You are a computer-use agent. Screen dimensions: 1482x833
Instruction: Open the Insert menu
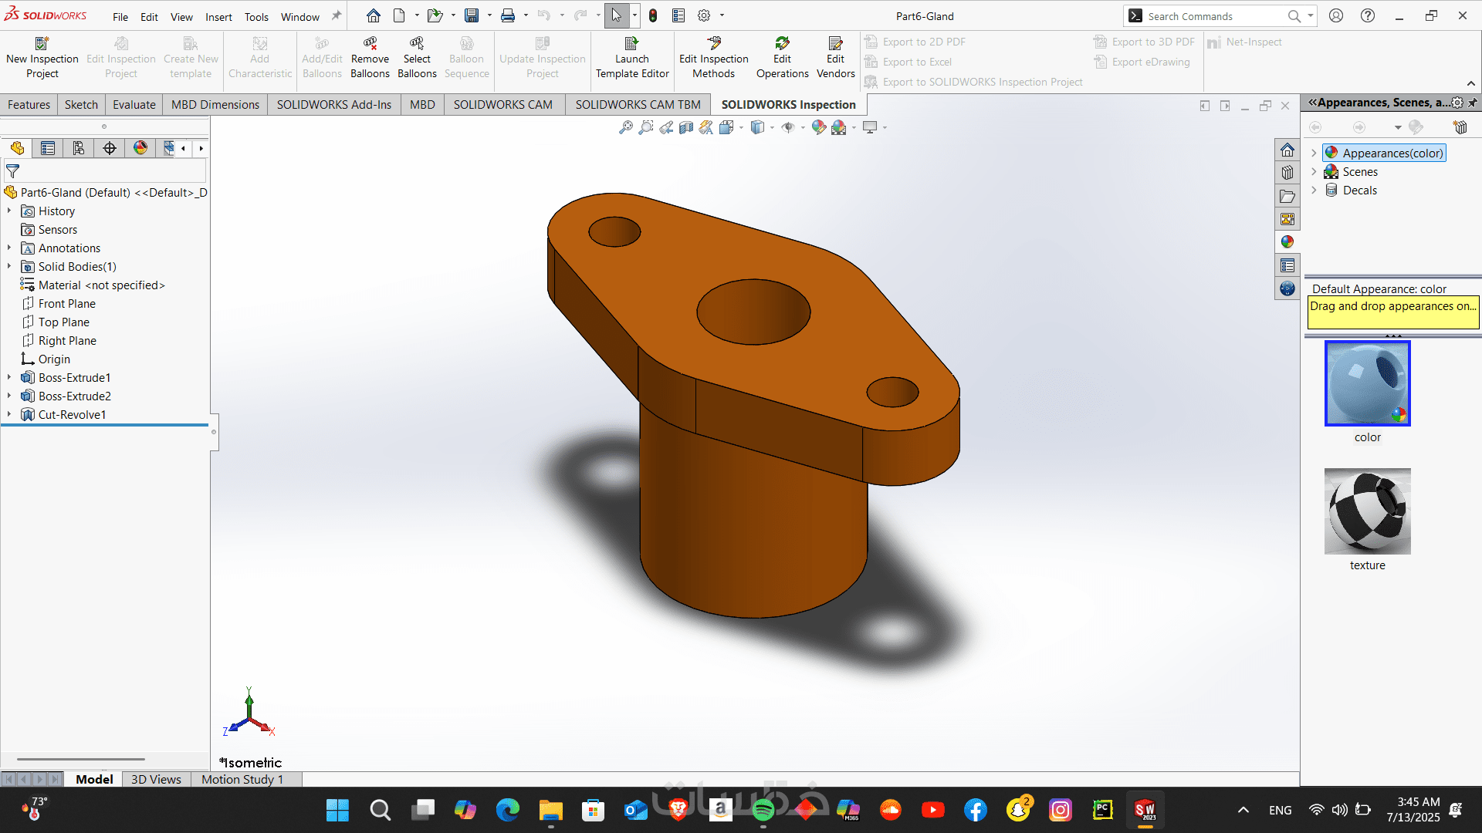[x=218, y=17]
